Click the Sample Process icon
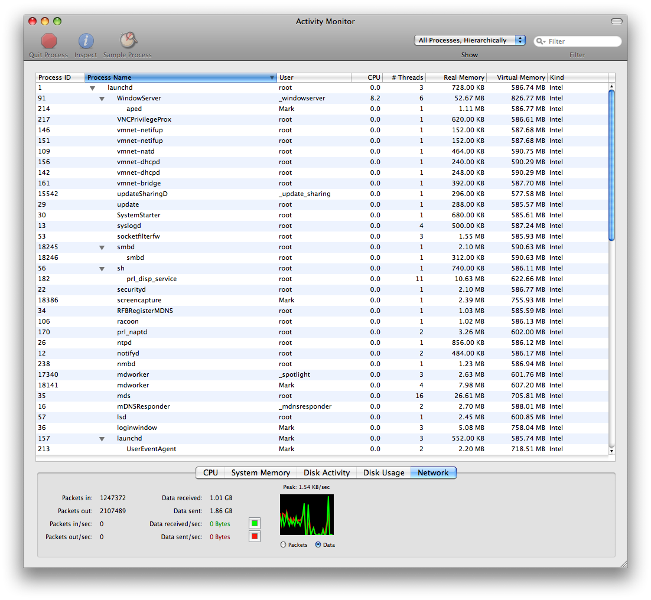Screen dimensions: 651x600 [x=128, y=40]
